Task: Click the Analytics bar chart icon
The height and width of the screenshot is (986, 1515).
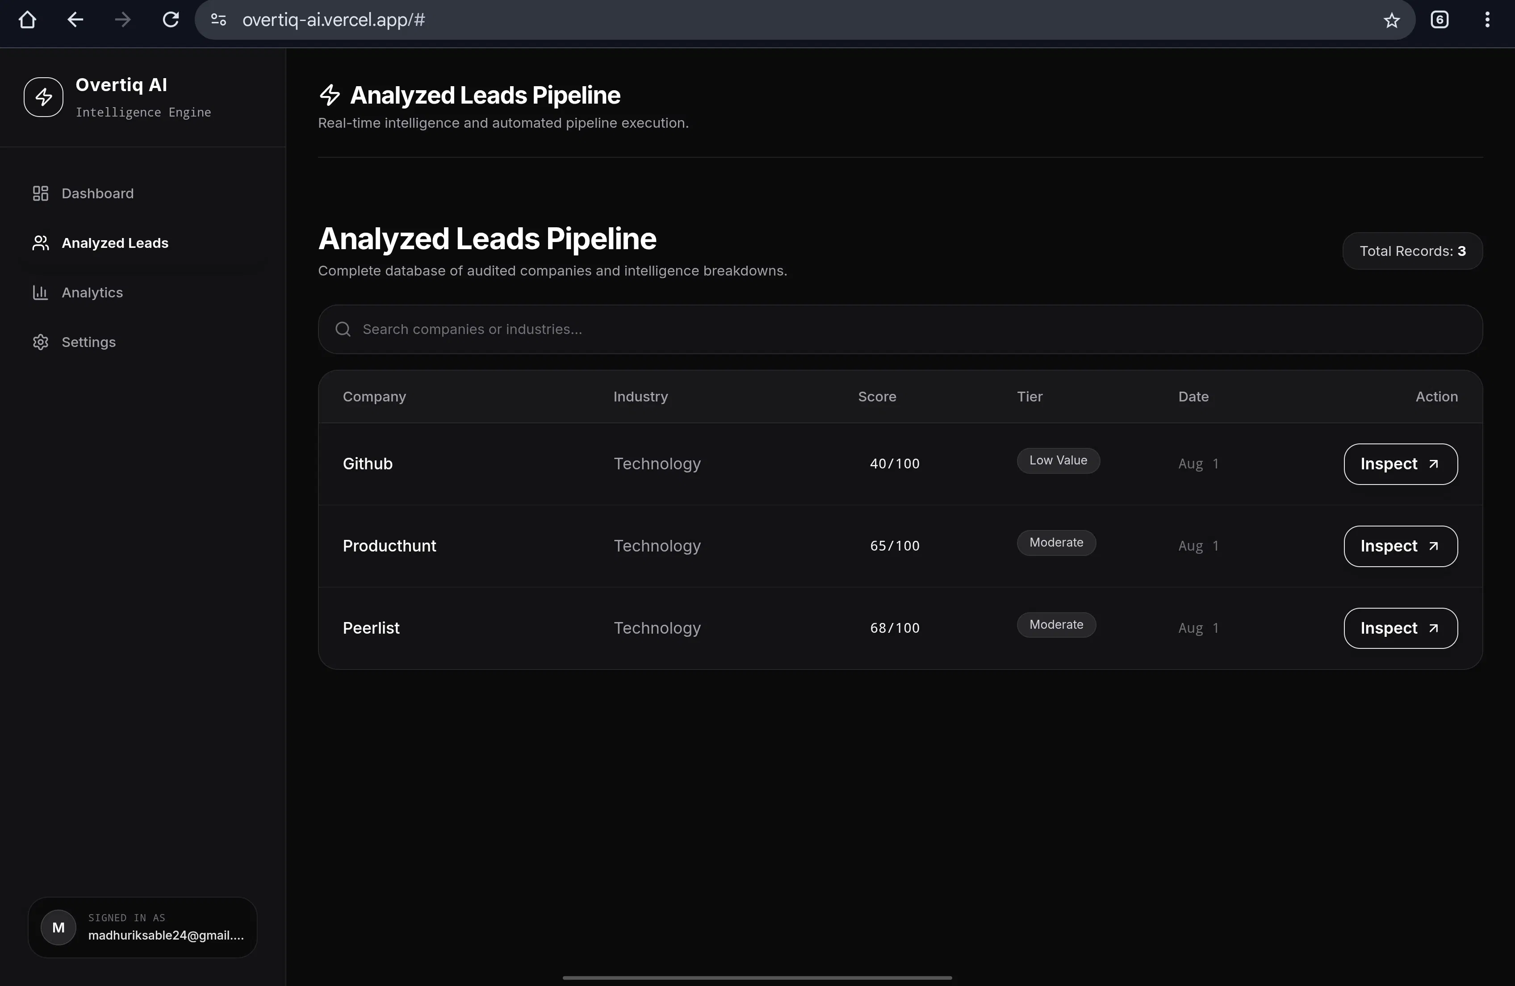Action: (x=41, y=293)
